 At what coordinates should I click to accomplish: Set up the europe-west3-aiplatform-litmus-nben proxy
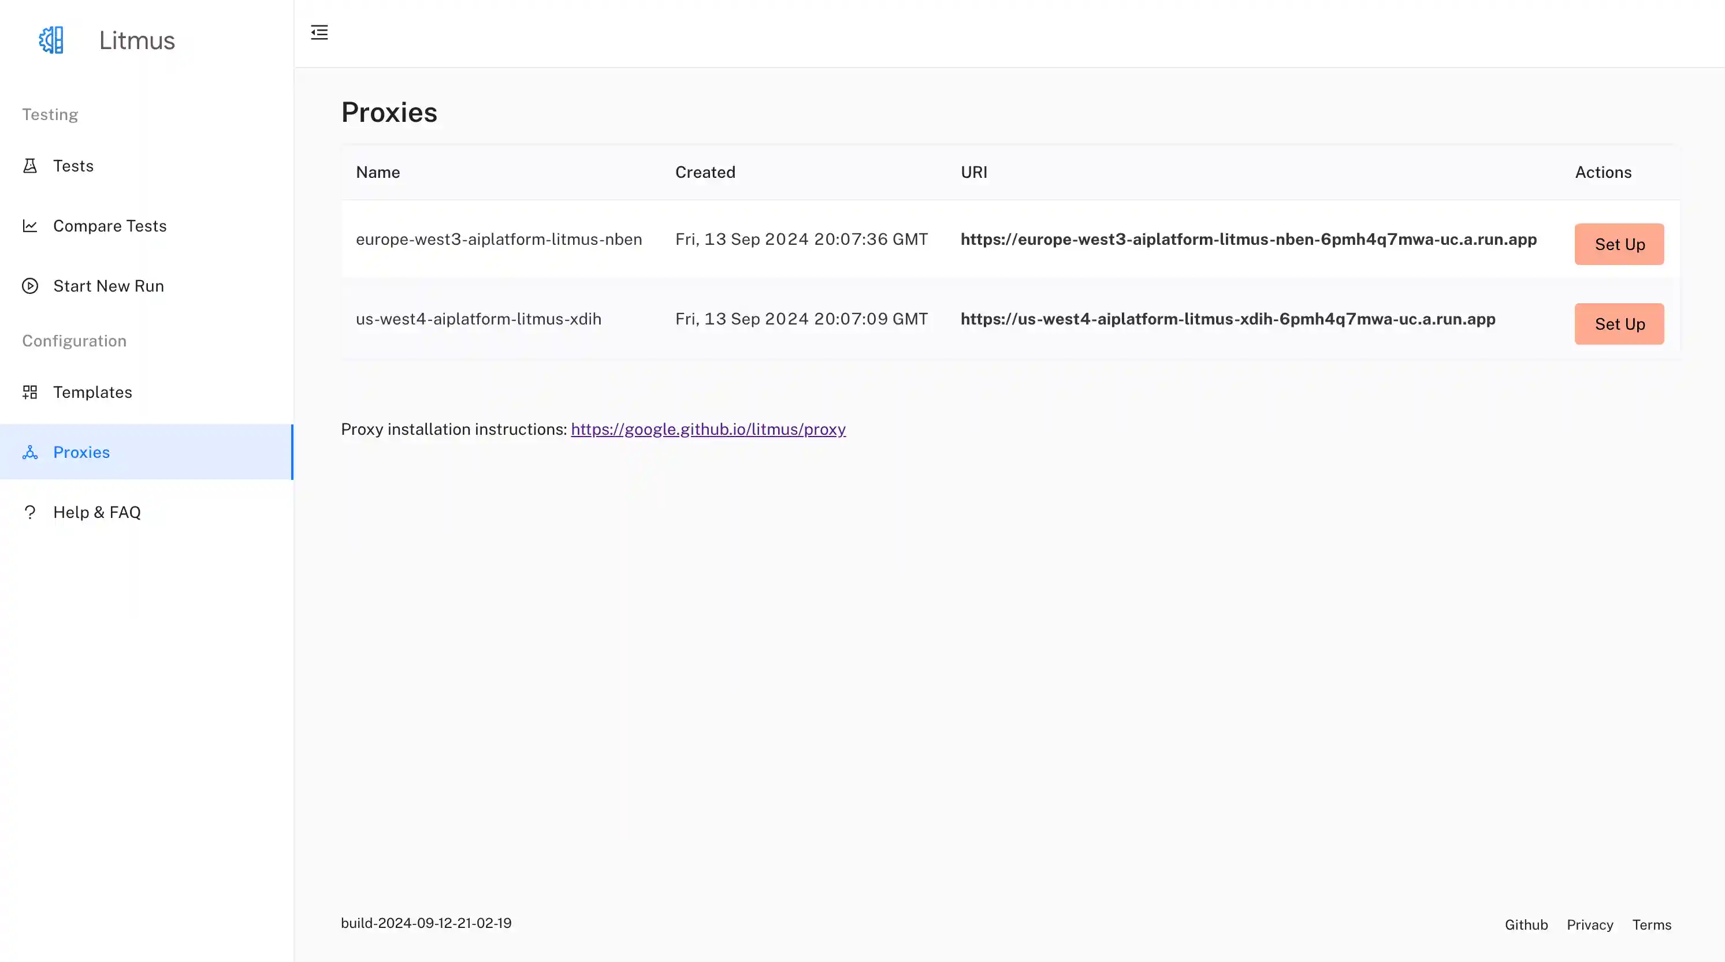point(1619,244)
